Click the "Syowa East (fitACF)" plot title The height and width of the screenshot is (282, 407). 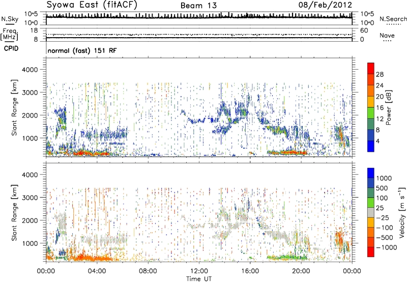[92, 5]
